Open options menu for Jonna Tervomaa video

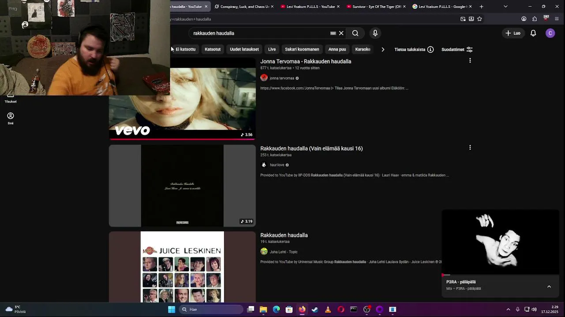(x=470, y=61)
